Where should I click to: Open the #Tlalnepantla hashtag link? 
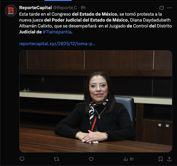pos(57,32)
